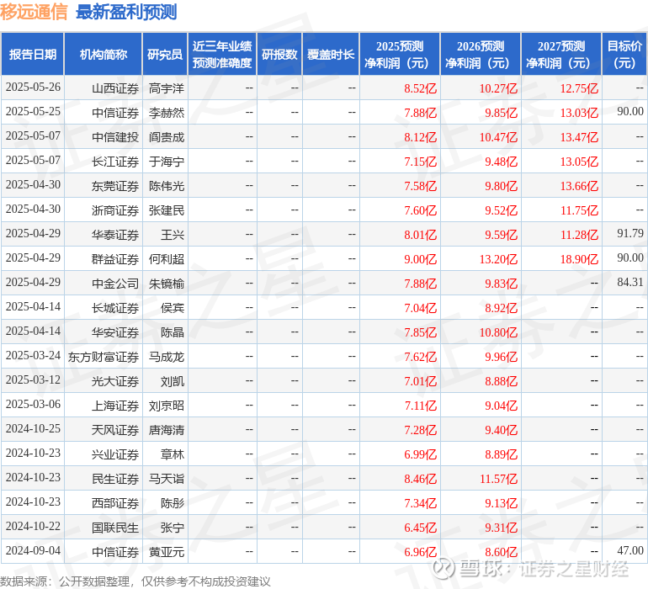Select the 10.47亿 profit value
The width and height of the screenshot is (648, 589).
point(498,137)
